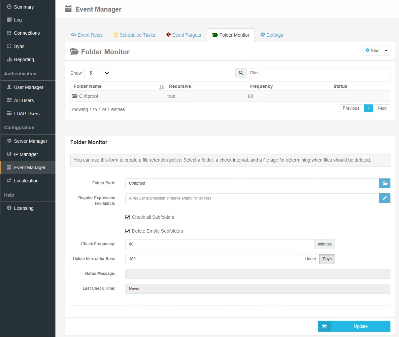Click the Update button
Viewport: 399px width, 337px height.
tap(360, 326)
